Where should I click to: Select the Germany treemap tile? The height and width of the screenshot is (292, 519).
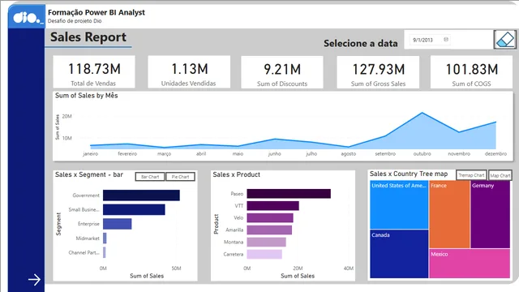[490, 214]
